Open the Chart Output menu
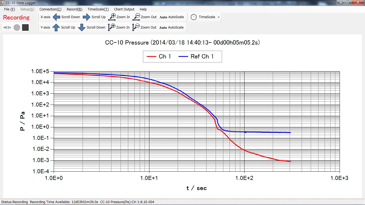This screenshot has width=365, height=205. 124,9
